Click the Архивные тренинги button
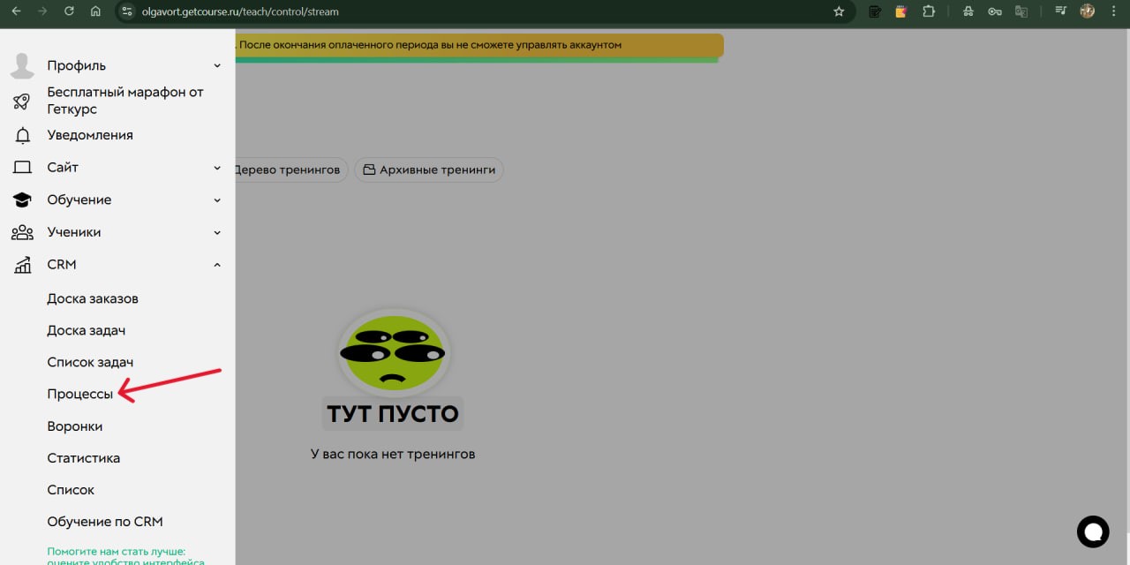1130x565 pixels. coord(429,169)
